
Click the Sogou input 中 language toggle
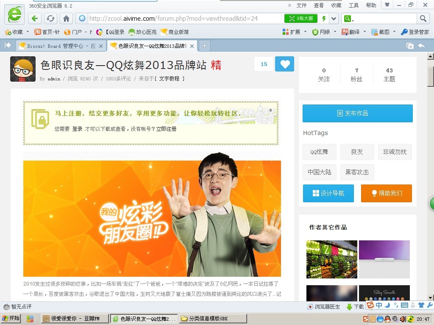click(378, 305)
